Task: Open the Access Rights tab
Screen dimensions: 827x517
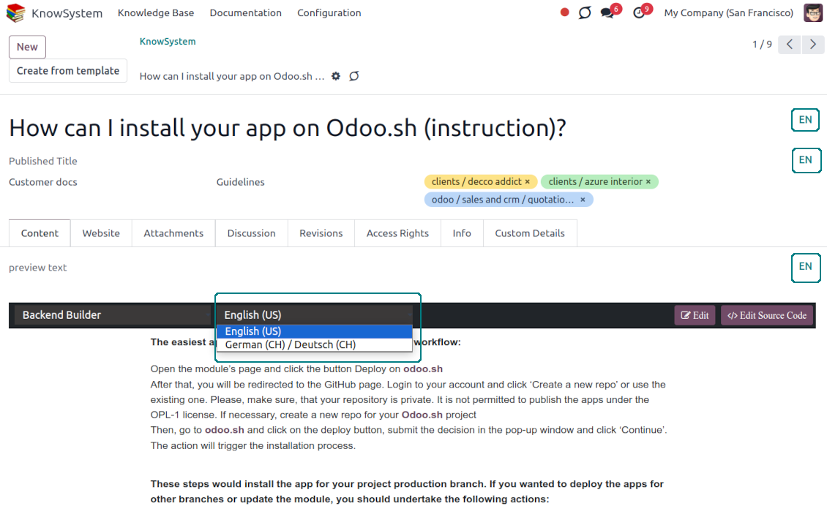Action: 397,233
